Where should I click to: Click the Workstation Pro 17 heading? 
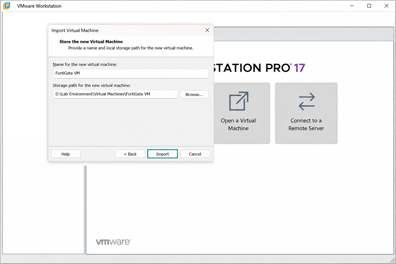[x=259, y=68]
